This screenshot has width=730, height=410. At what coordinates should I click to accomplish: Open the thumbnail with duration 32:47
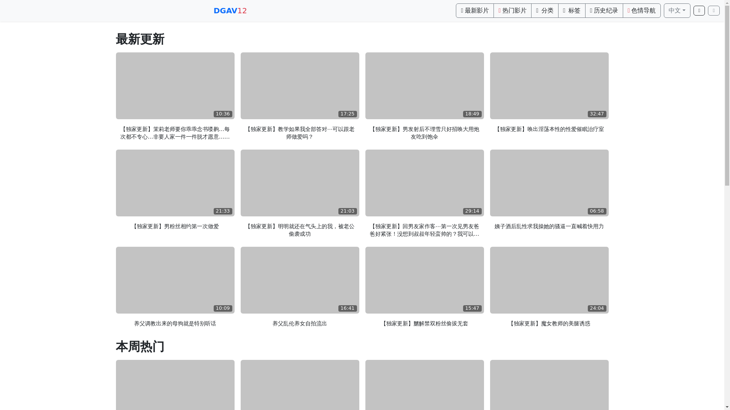(x=549, y=86)
